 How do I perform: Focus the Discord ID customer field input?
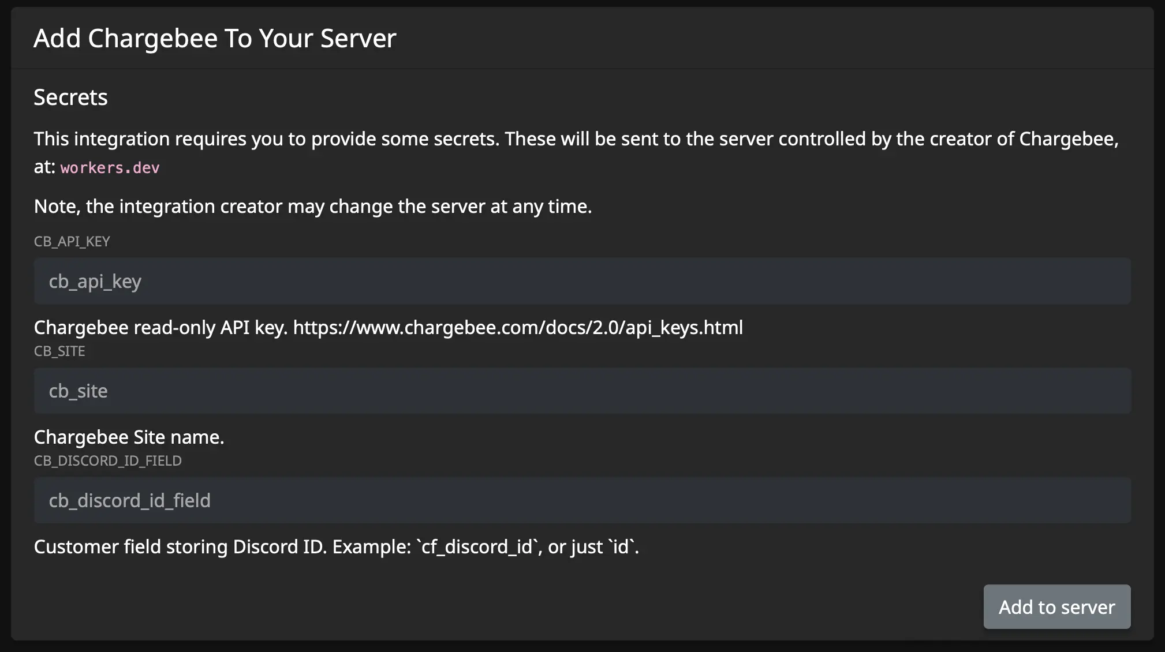point(582,500)
